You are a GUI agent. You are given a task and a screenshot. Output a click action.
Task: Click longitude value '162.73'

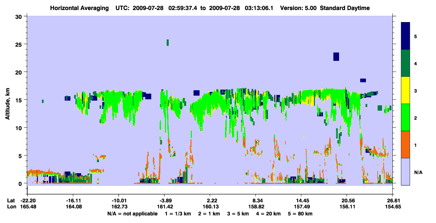tap(119, 207)
